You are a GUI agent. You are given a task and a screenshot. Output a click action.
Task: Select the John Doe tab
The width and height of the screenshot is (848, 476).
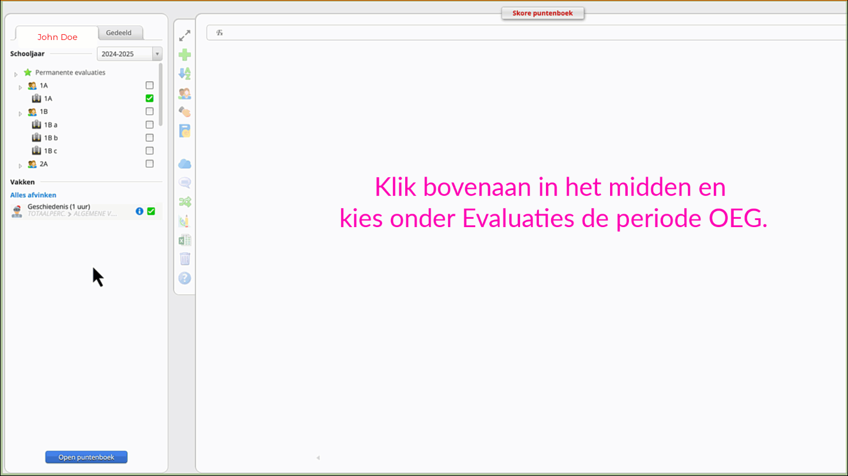pyautogui.click(x=57, y=37)
